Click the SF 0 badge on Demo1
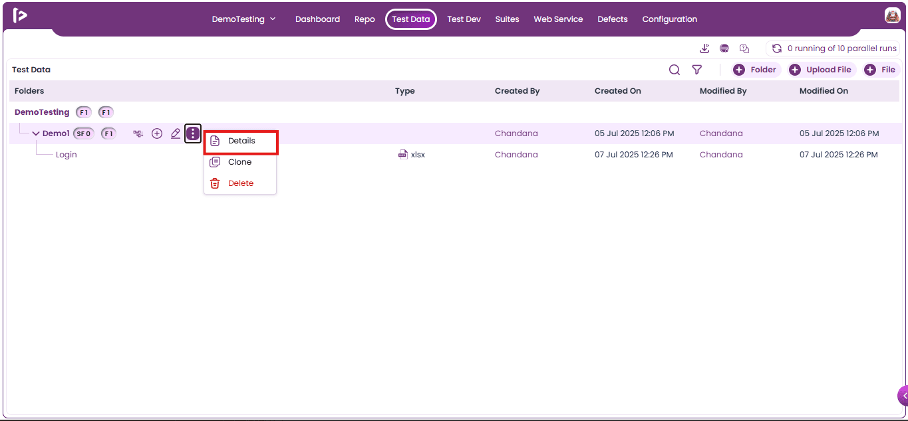The image size is (908, 421). 83,133
